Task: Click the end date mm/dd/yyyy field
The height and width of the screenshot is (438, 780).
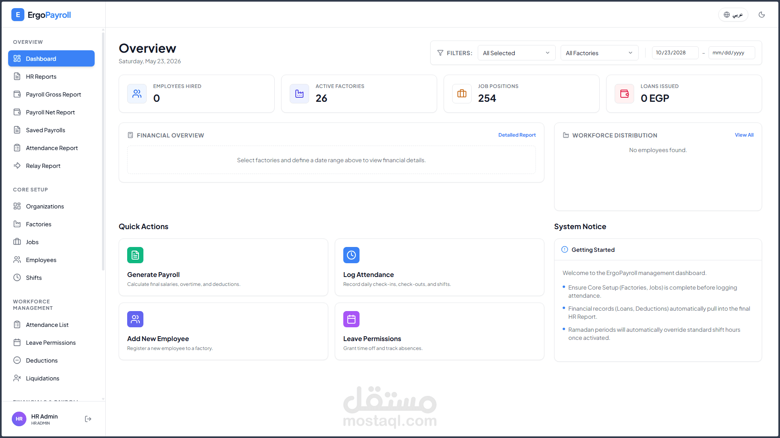Action: [x=732, y=53]
